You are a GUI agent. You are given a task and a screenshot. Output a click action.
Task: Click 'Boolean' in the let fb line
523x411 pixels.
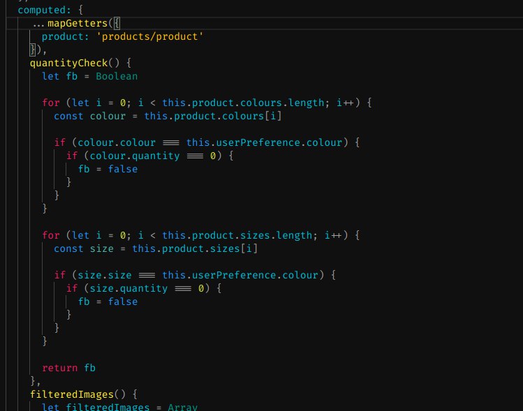(117, 76)
